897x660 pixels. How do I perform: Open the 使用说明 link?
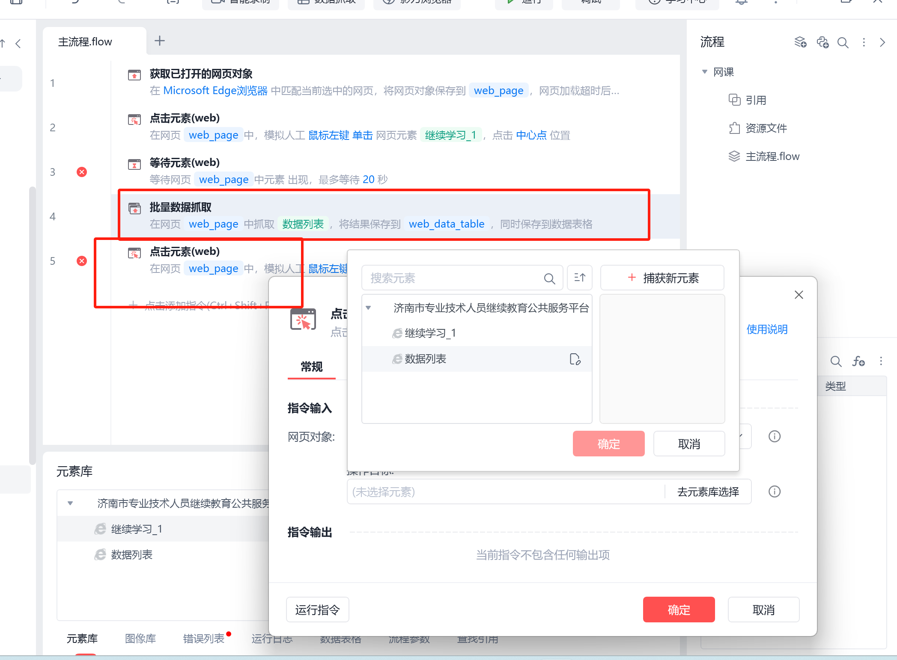pyautogui.click(x=766, y=329)
